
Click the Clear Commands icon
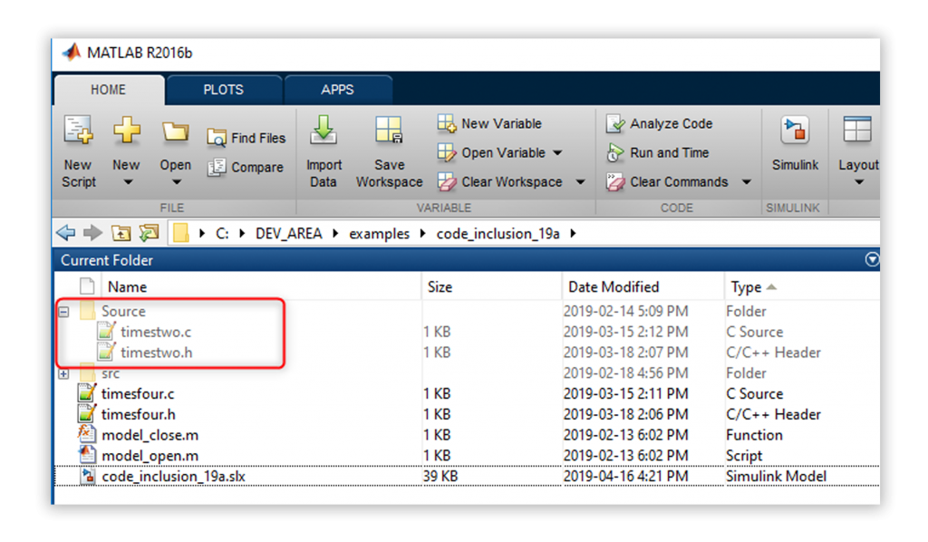(615, 181)
